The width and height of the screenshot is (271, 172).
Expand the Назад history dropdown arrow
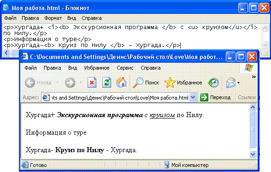(x=57, y=83)
